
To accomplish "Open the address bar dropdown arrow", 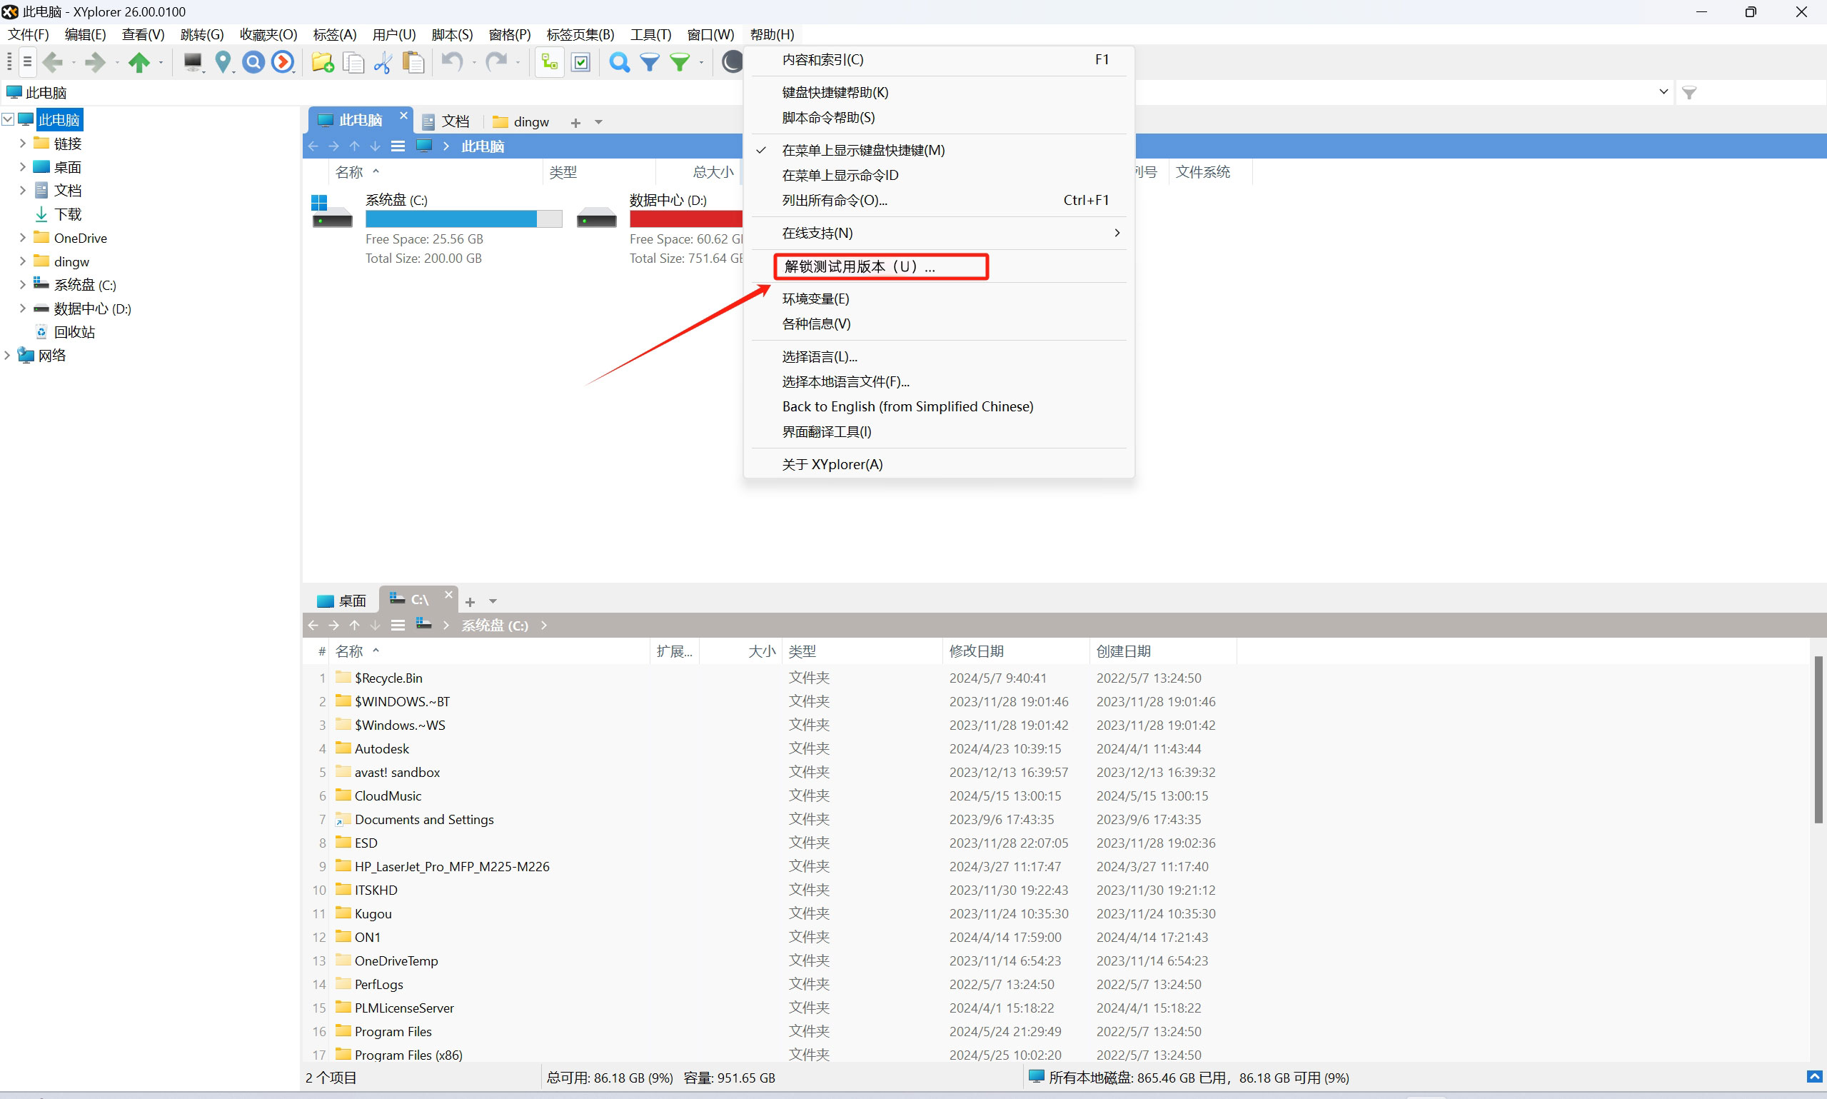I will click(1664, 92).
